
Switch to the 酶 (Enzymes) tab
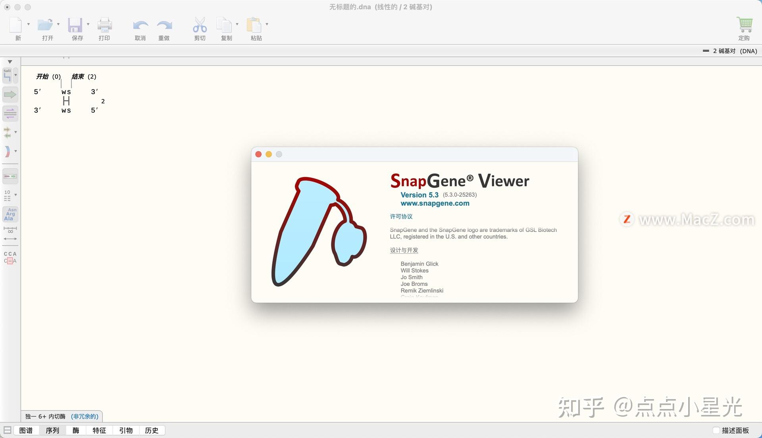point(76,430)
